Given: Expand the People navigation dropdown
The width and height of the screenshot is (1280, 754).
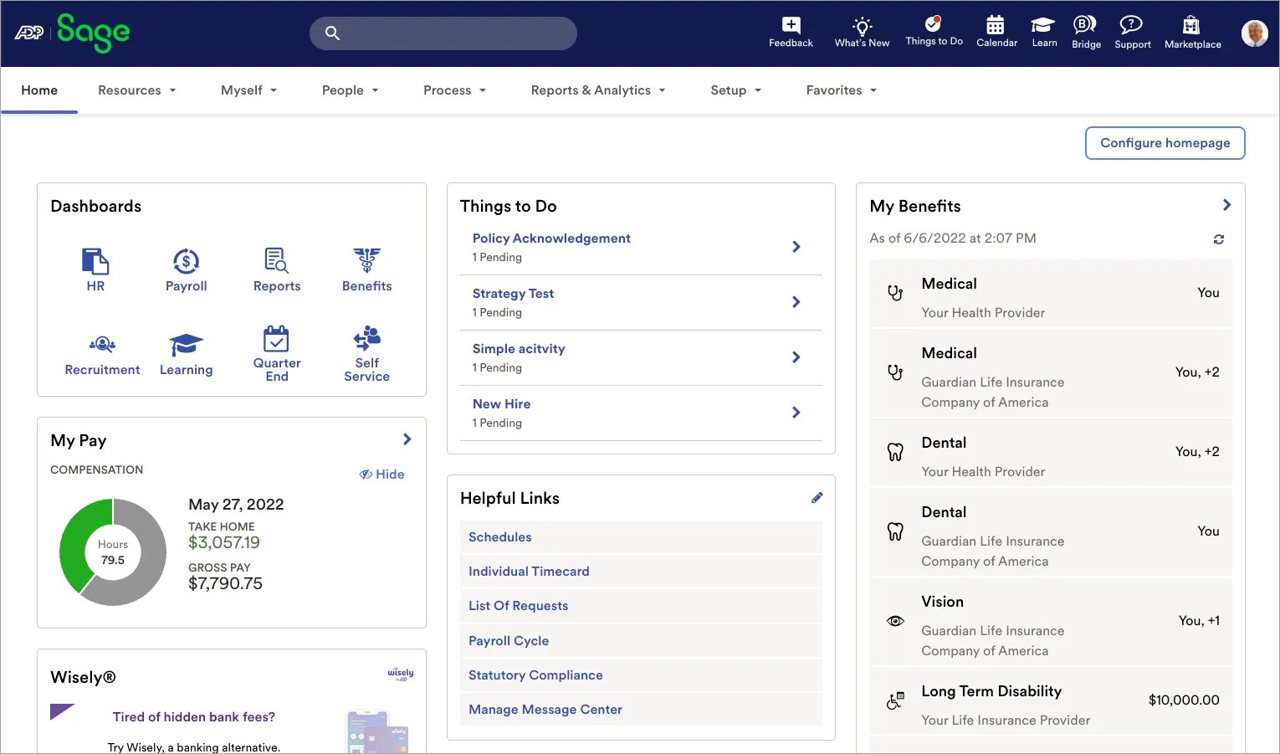Looking at the screenshot, I should [x=350, y=90].
